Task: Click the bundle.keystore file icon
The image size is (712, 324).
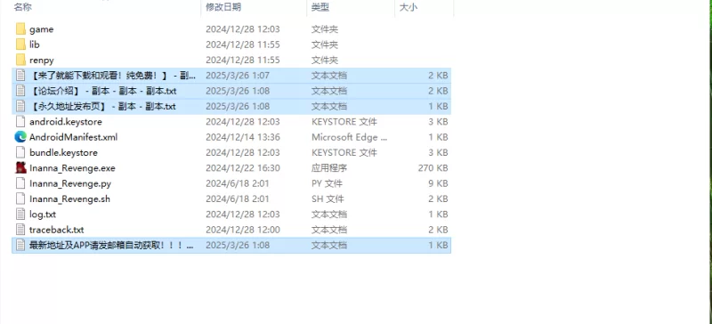Action: point(20,152)
